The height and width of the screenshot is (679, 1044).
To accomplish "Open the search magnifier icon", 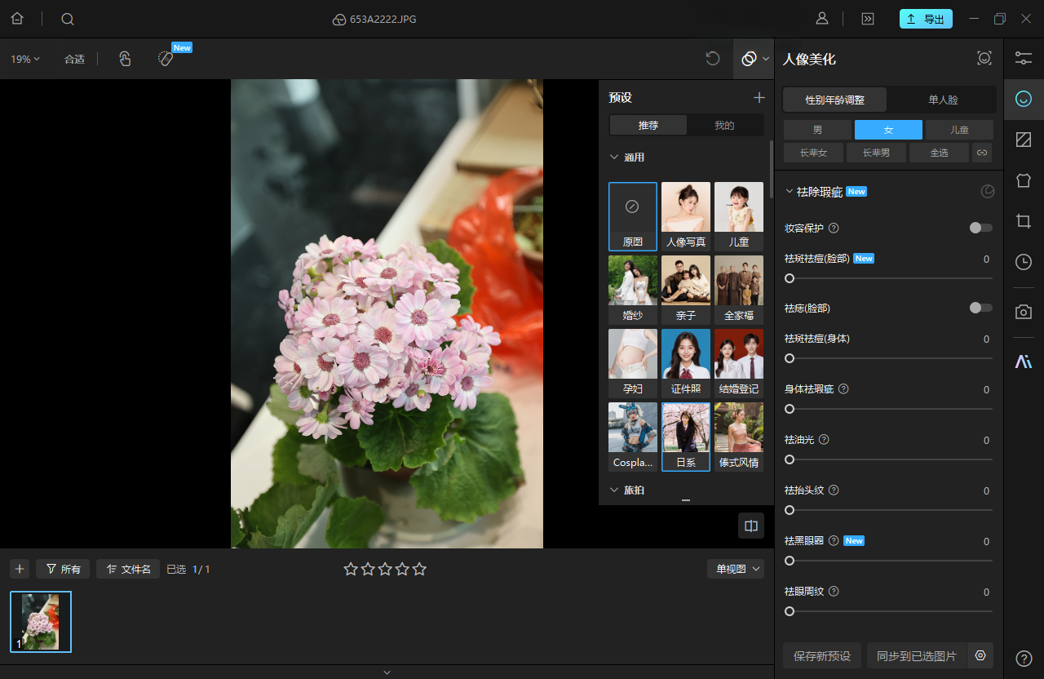I will pos(68,19).
